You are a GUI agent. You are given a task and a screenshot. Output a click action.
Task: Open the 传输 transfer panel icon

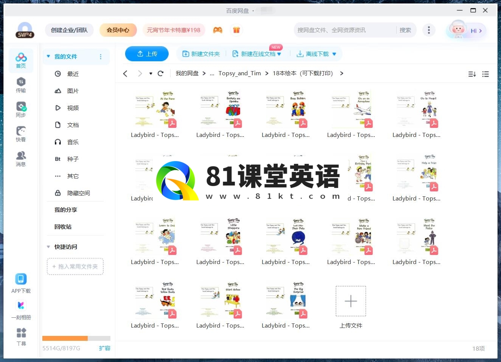[21, 85]
